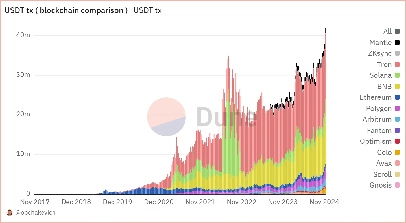
Task: Open the @obchakevich profile link
Action: (35, 213)
